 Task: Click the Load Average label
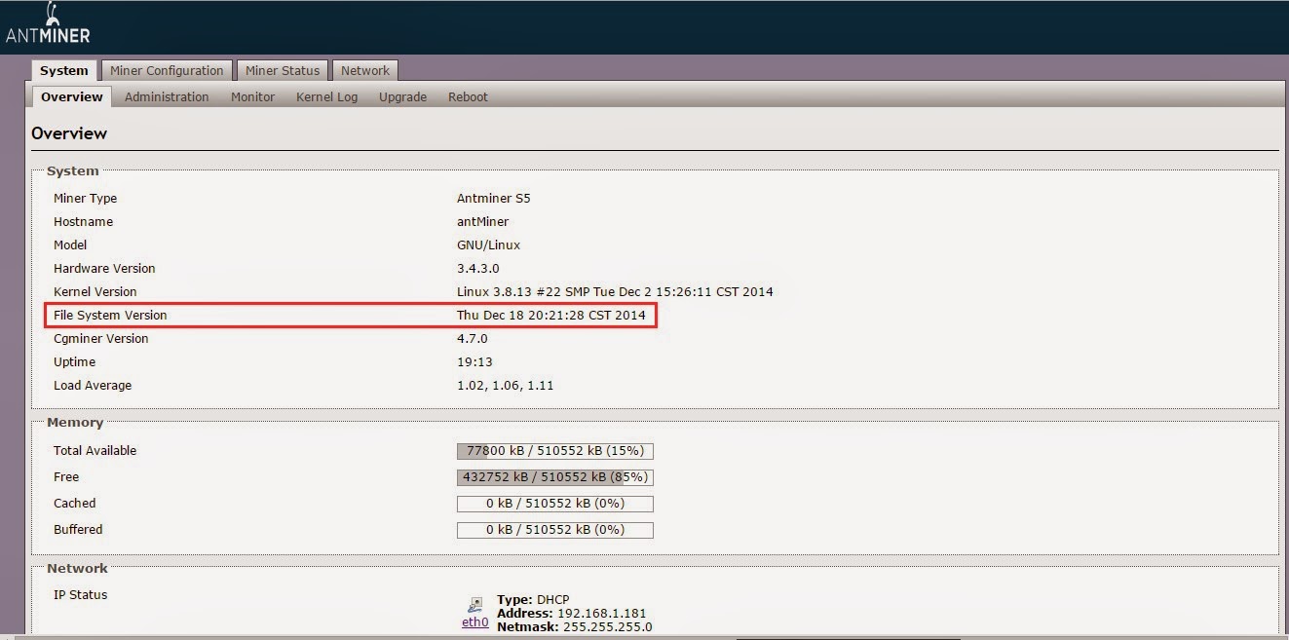(x=93, y=385)
